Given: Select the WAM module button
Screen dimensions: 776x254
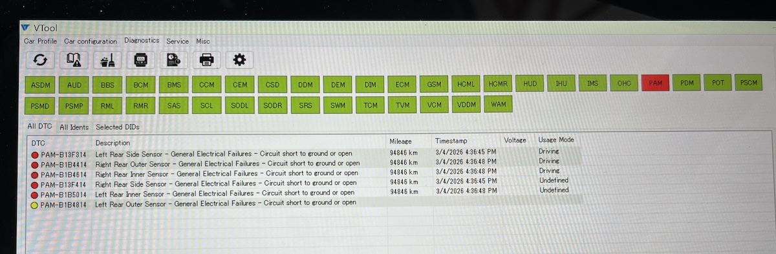Looking at the screenshot, I should point(499,104).
